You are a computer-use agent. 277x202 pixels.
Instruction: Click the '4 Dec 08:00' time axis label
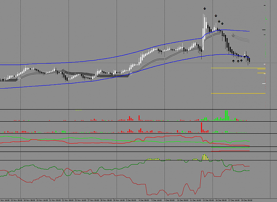[144, 200]
